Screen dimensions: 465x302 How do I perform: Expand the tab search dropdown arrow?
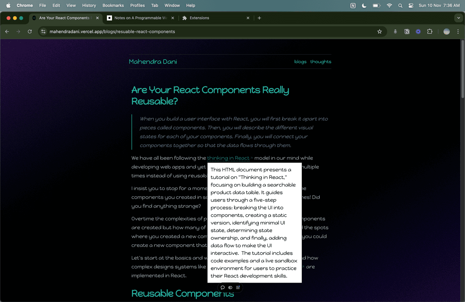tap(458, 18)
